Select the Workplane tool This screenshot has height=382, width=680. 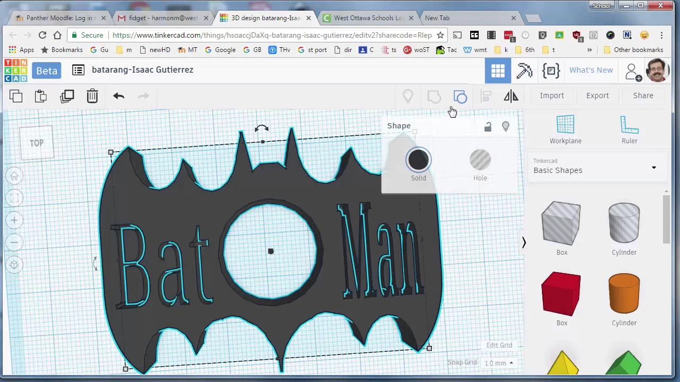click(x=565, y=129)
